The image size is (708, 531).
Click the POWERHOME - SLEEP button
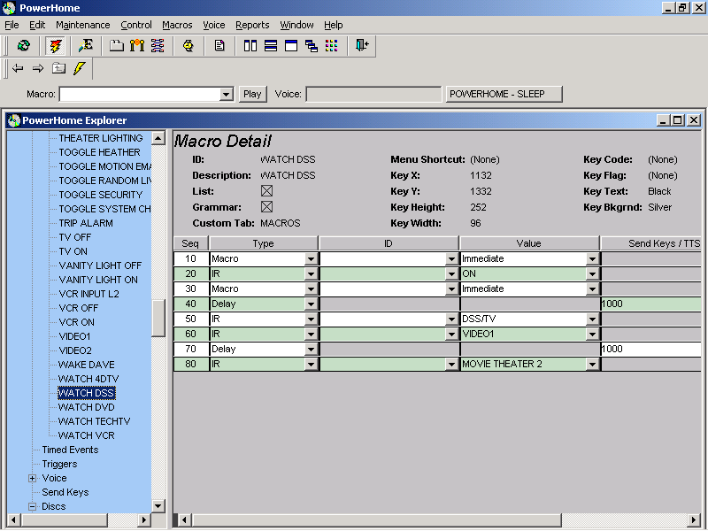pyautogui.click(x=504, y=94)
